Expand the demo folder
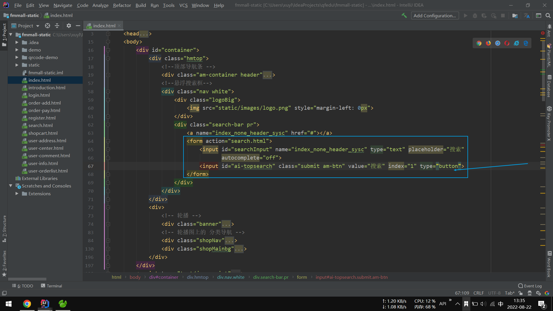The image size is (553, 311). (17, 50)
